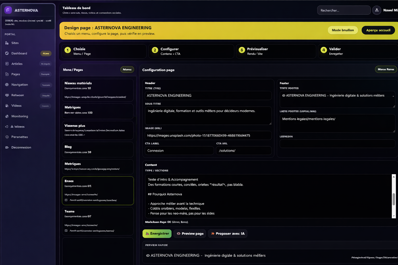Switch on Mode brouillon
Image resolution: width=398 pixels, height=265 pixels.
tap(343, 30)
